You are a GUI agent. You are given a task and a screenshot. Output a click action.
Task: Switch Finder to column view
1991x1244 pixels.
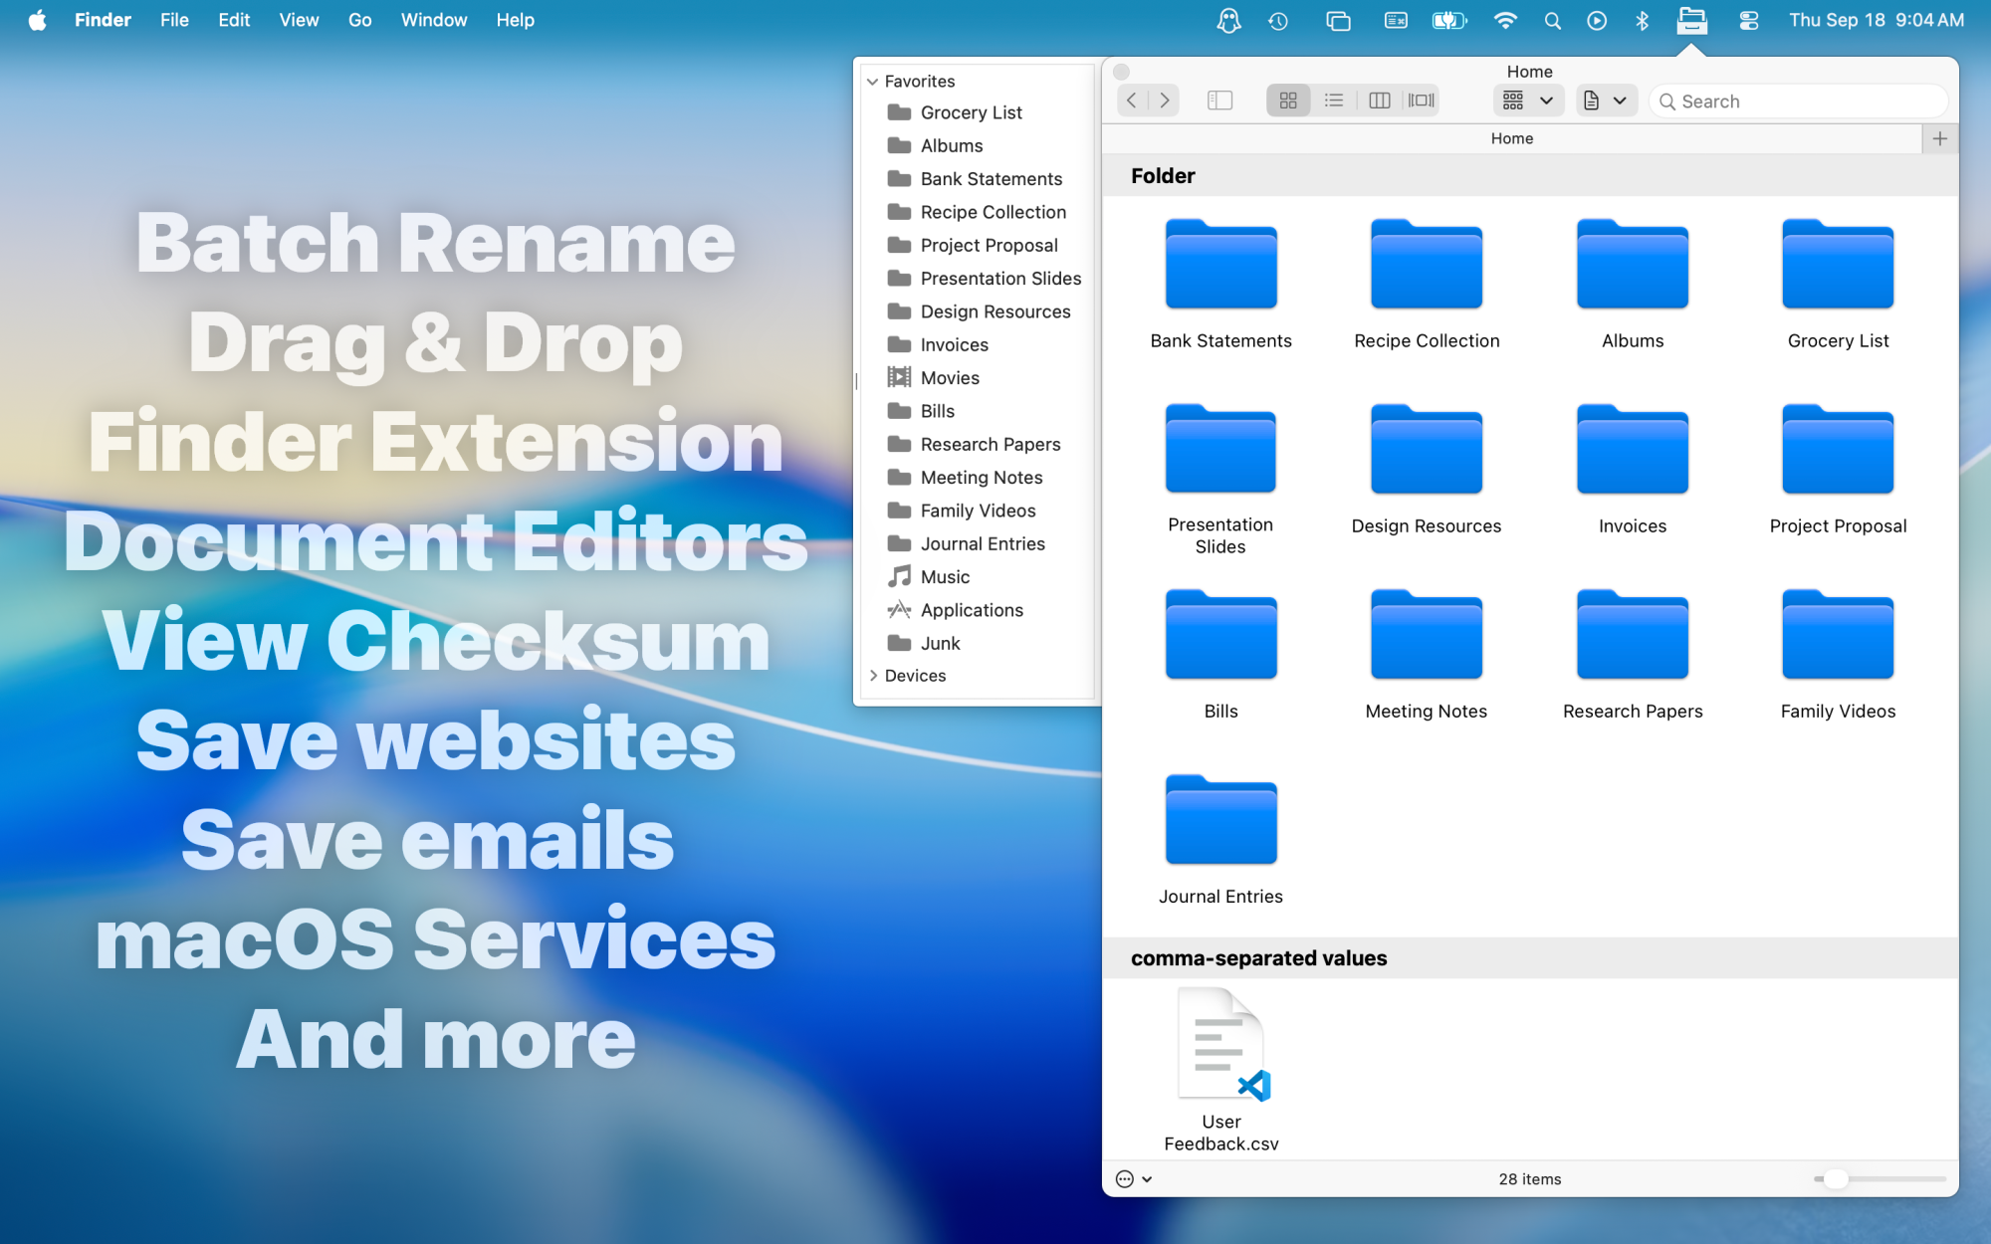click(1379, 100)
